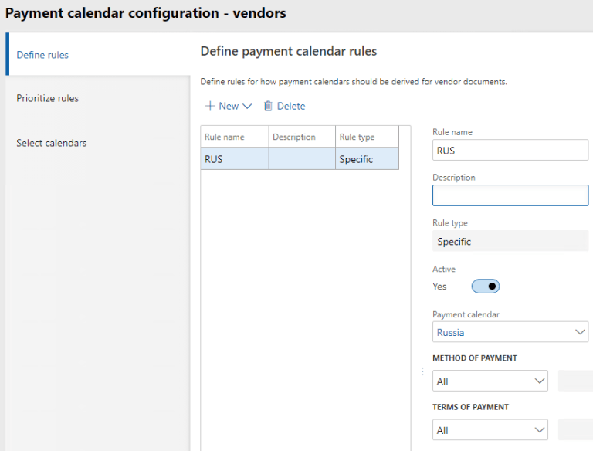
Task: Click the Specific cell in the RUS row
Action: (x=367, y=159)
